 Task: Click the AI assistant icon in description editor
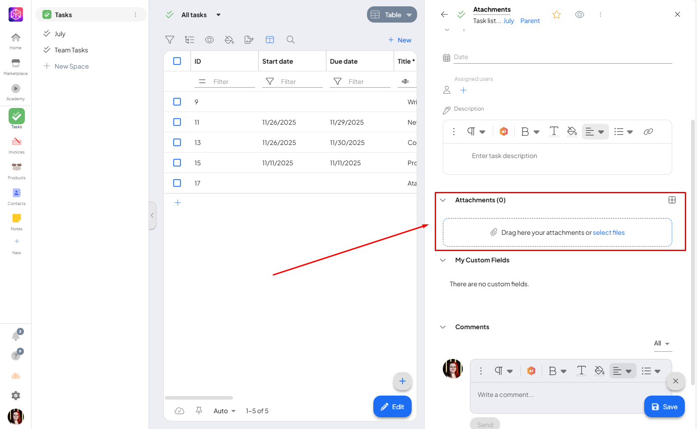click(504, 131)
